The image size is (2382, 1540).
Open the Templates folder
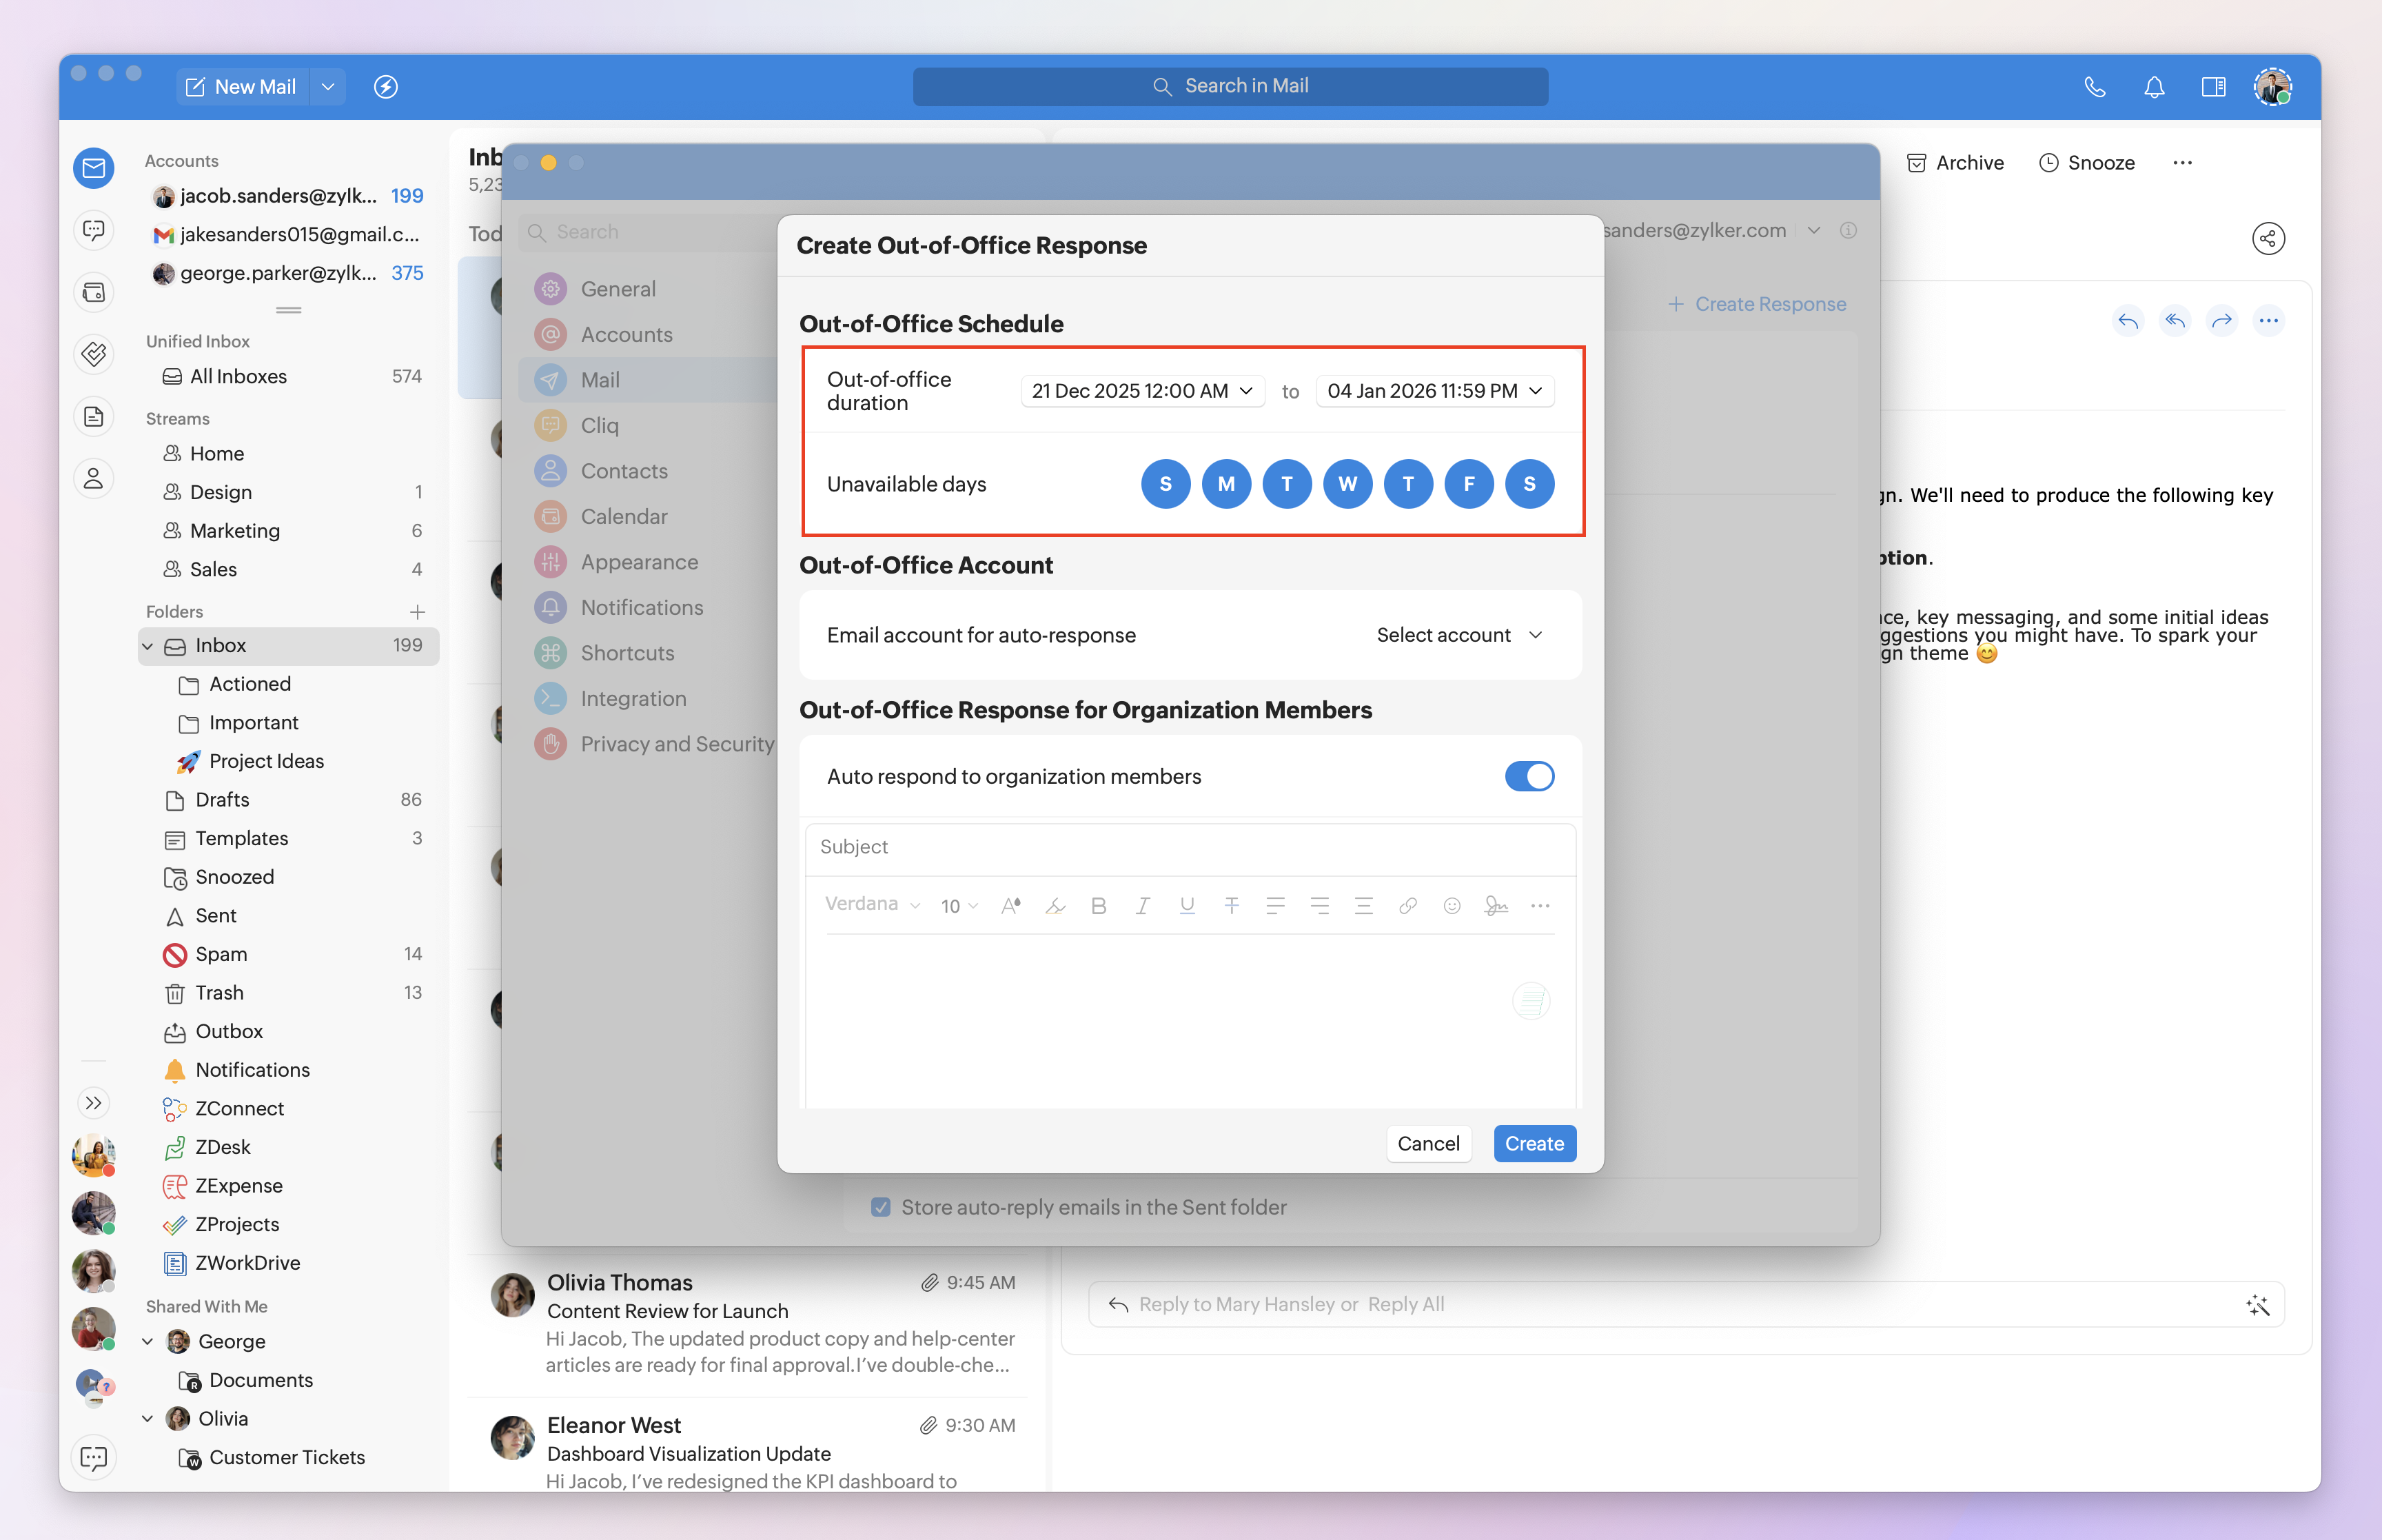coord(241,838)
